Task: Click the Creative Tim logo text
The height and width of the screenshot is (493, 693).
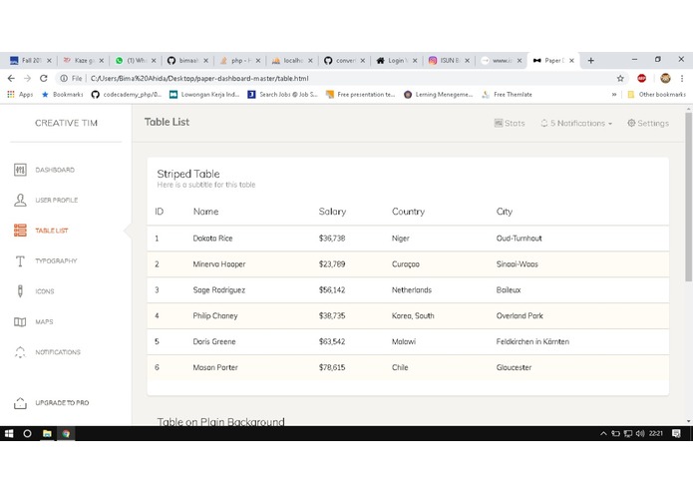Action: (x=66, y=124)
